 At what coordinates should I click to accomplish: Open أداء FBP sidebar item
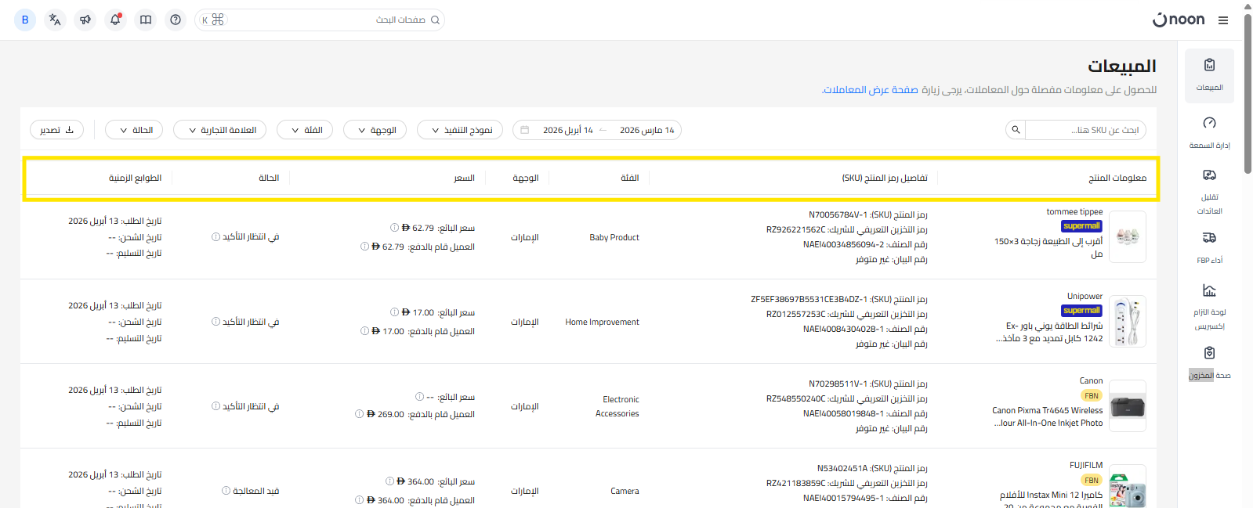click(1209, 247)
